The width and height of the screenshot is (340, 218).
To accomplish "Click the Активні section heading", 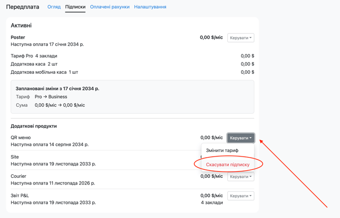I will pyautogui.click(x=21, y=25).
